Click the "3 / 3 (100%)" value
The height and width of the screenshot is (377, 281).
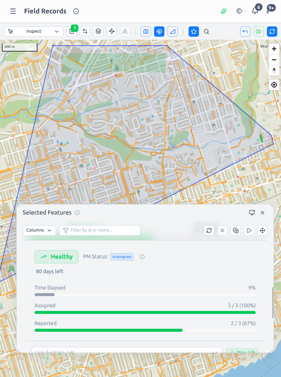[x=242, y=306]
